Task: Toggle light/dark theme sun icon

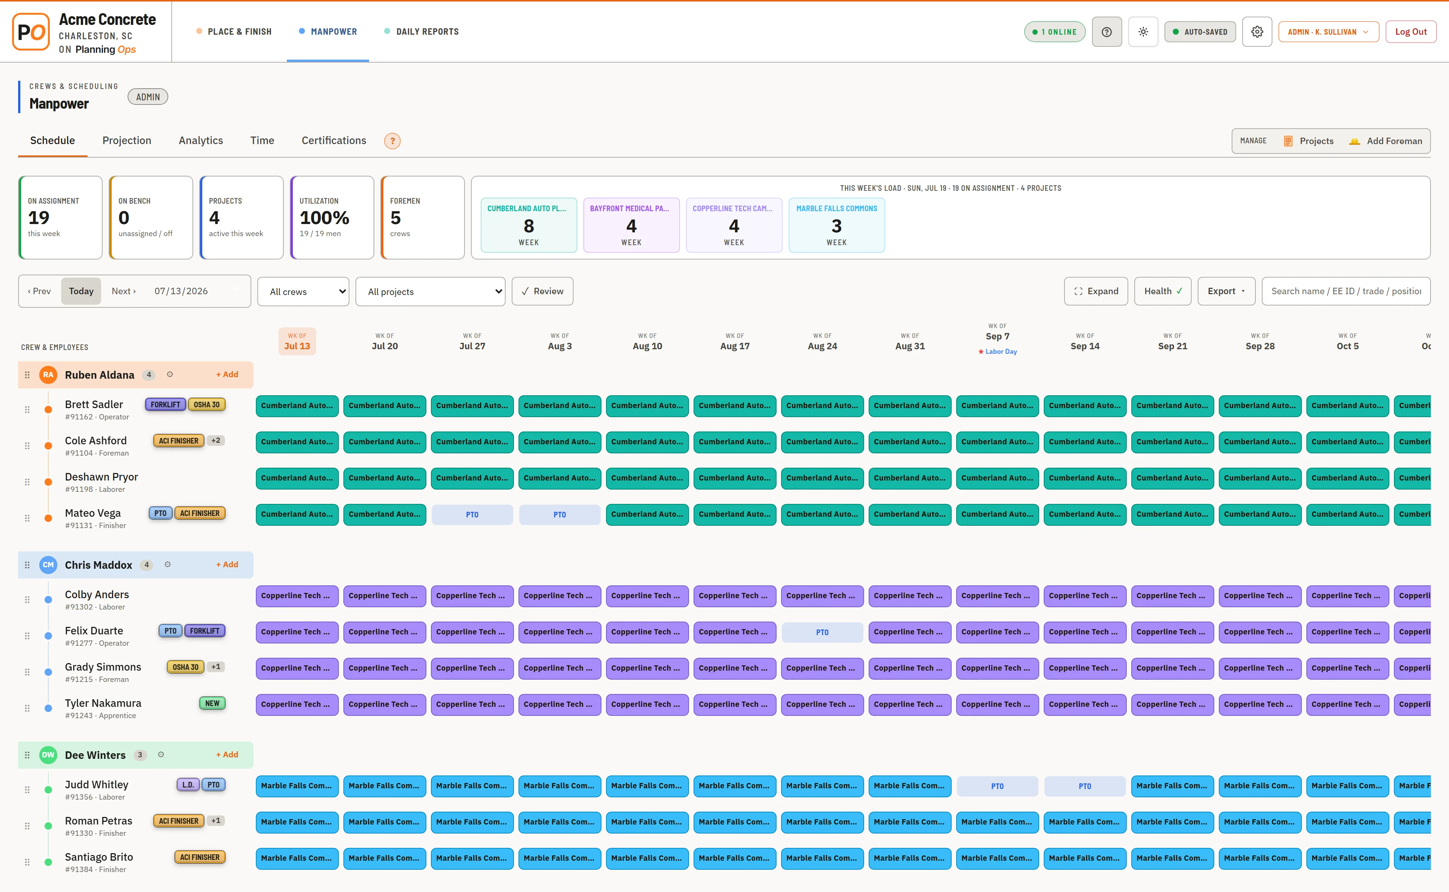Action: (x=1143, y=32)
